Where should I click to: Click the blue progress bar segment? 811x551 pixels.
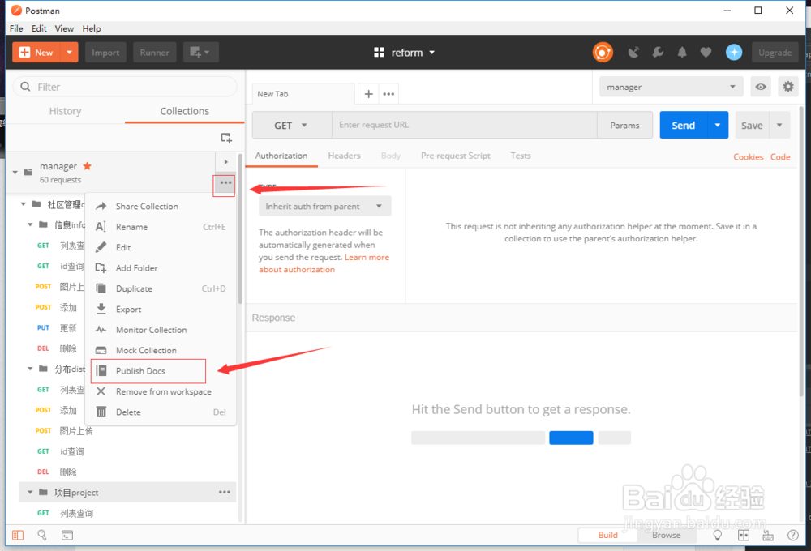[571, 438]
